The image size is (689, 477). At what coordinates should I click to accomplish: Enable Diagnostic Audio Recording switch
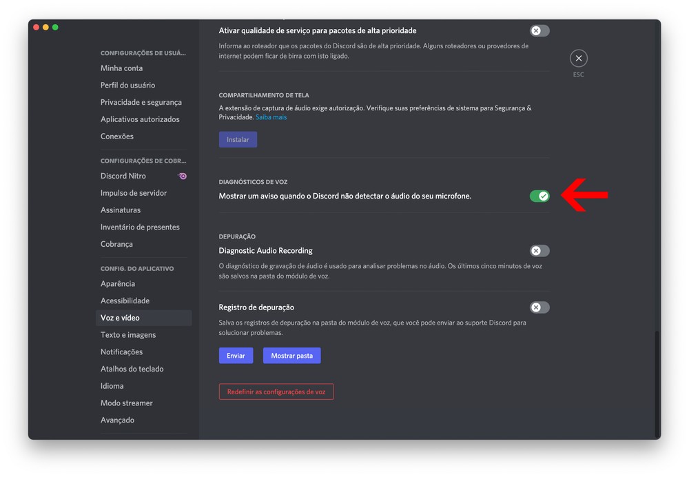click(x=539, y=251)
